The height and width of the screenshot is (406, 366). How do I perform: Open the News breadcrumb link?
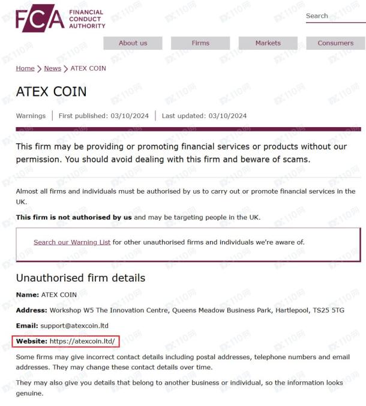(x=53, y=68)
